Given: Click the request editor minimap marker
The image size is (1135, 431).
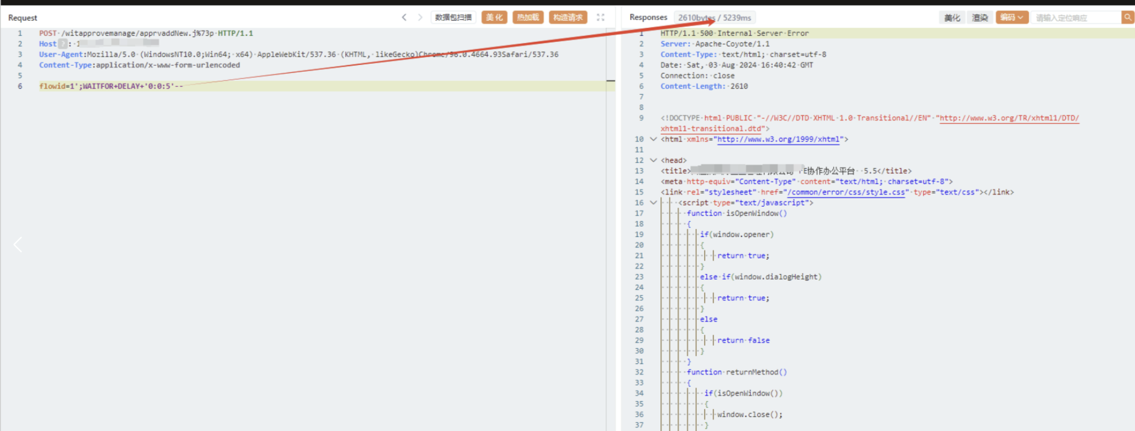Looking at the screenshot, I should click(611, 80).
